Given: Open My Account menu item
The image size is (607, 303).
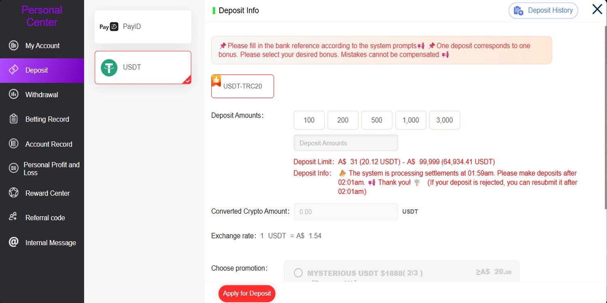Looking at the screenshot, I should click(x=42, y=45).
